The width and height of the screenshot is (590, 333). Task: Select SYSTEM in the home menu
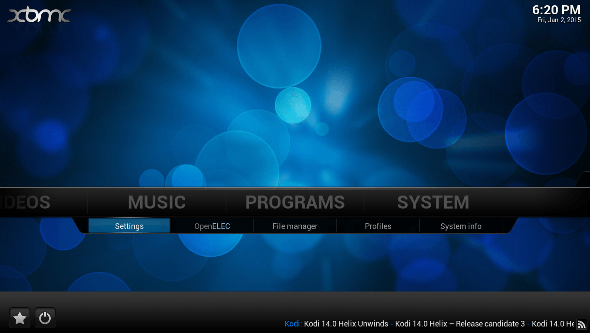[433, 202]
